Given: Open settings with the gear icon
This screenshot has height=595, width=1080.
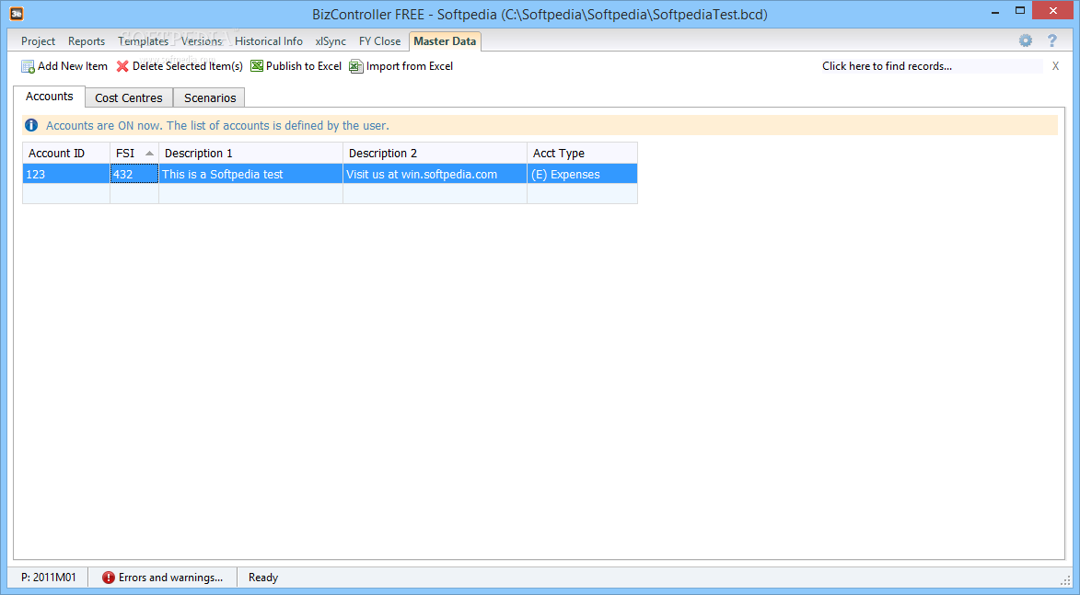Looking at the screenshot, I should tap(1026, 40).
